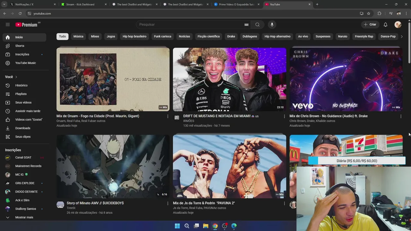Reload the page in browser toolbar
This screenshot has height=231, width=411.
click(x=20, y=13)
